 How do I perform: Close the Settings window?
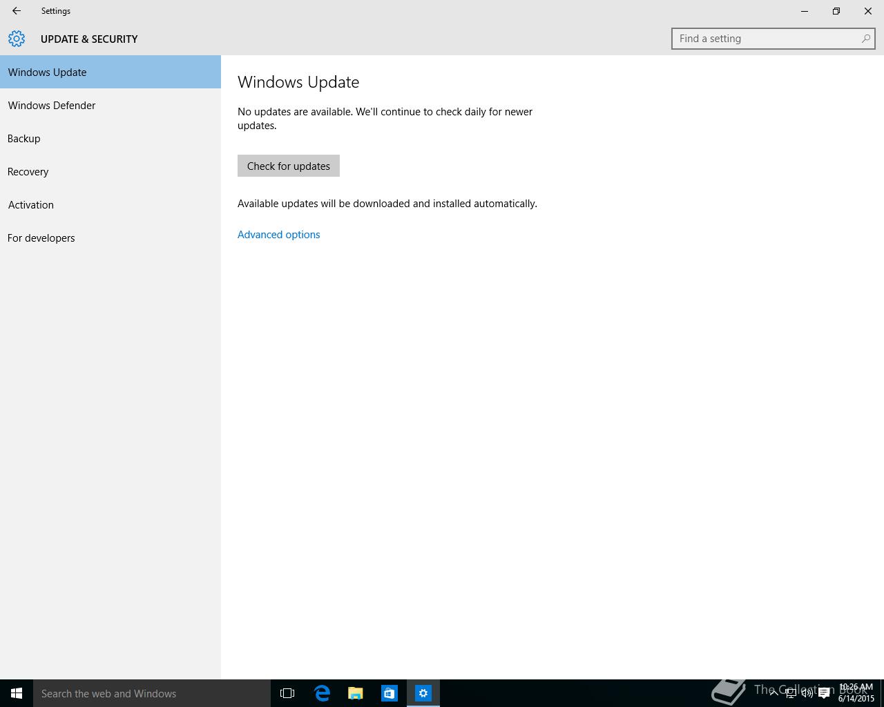[x=868, y=11]
